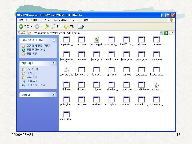This screenshot has width=192, height=144.
Task: Select the klist.exe file icon
Action: [82, 85]
